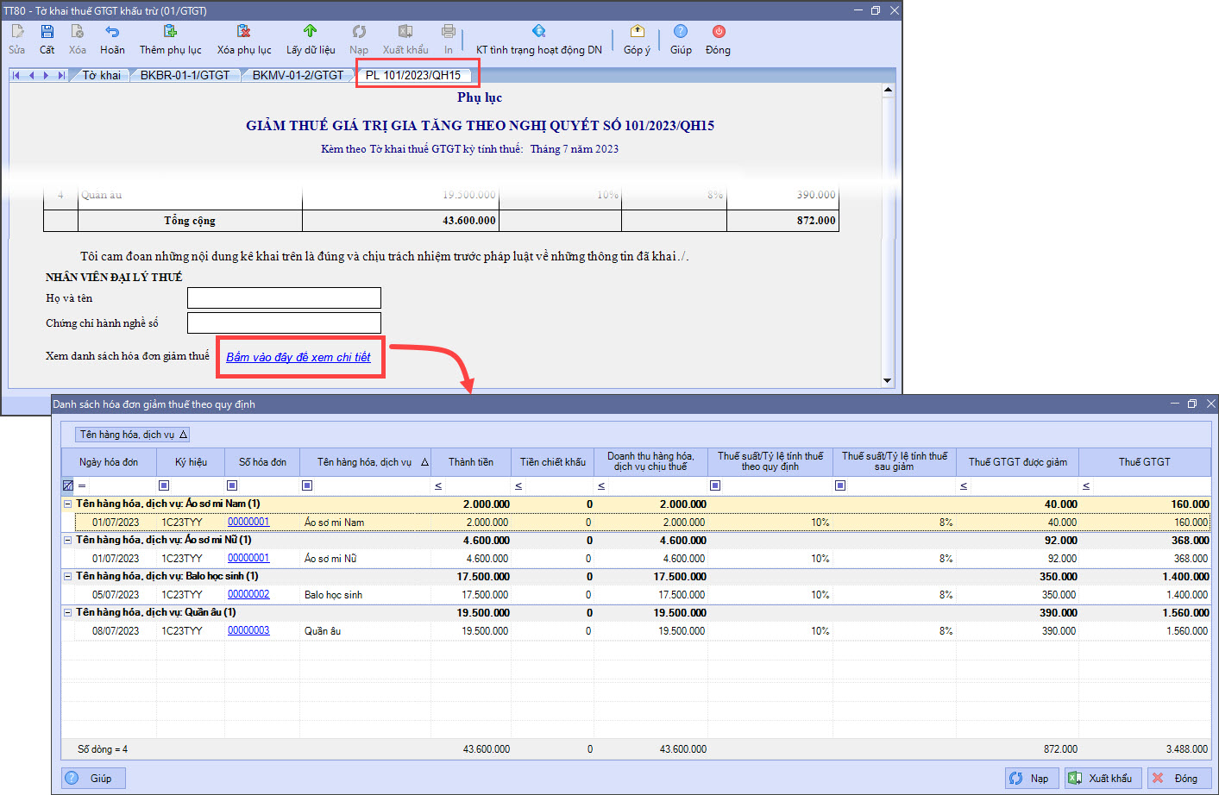Viewport: 1219px width, 795px height.
Task: Click the Họ và tên input field
Action: coord(284,298)
